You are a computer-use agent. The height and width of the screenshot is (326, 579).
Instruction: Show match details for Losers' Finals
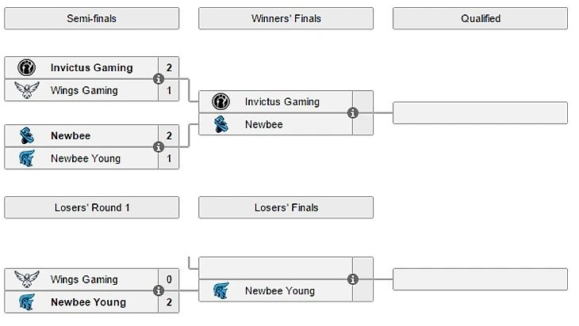point(353,279)
